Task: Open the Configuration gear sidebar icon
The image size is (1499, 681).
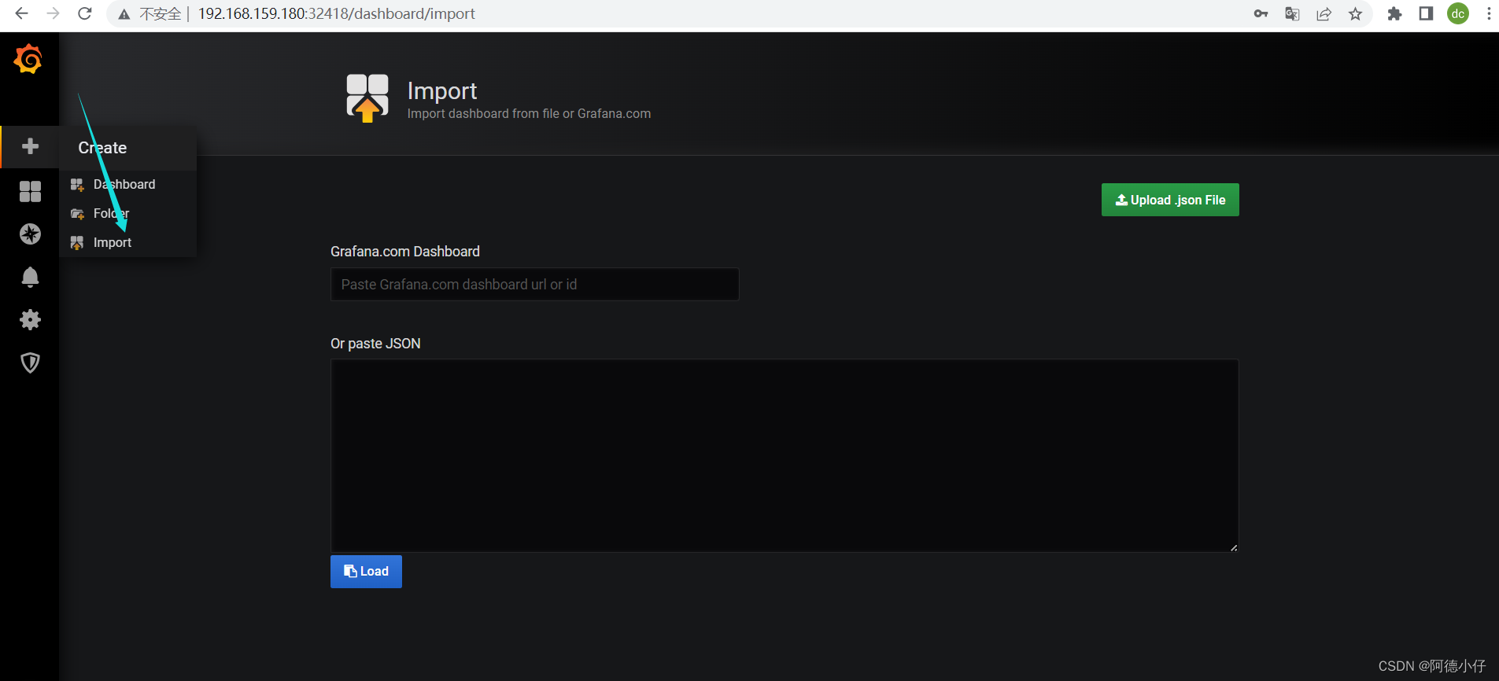Action: (x=30, y=319)
